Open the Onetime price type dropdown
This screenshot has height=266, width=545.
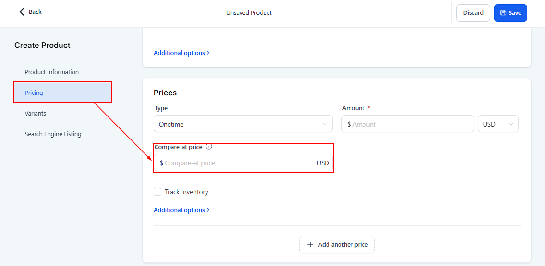[x=243, y=124]
